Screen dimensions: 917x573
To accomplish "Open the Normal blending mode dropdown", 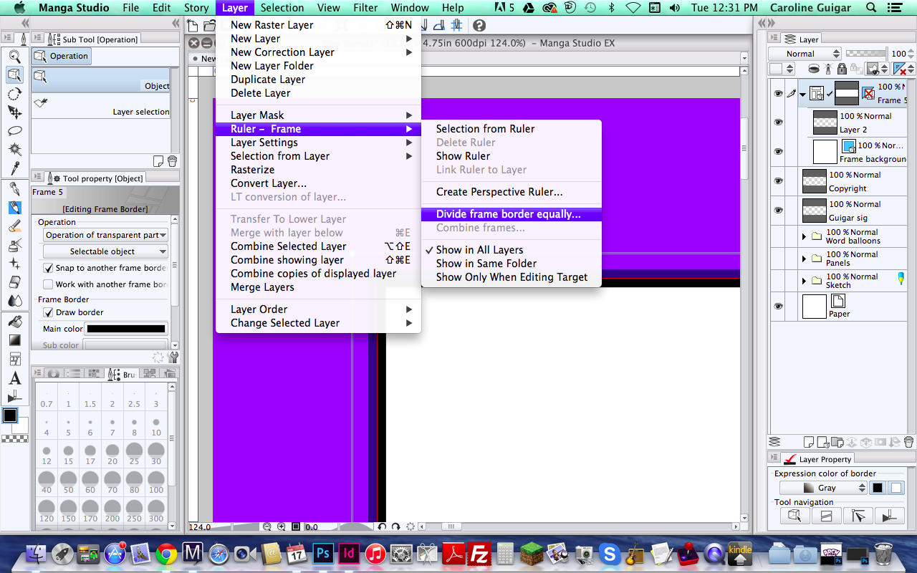I will pos(805,54).
